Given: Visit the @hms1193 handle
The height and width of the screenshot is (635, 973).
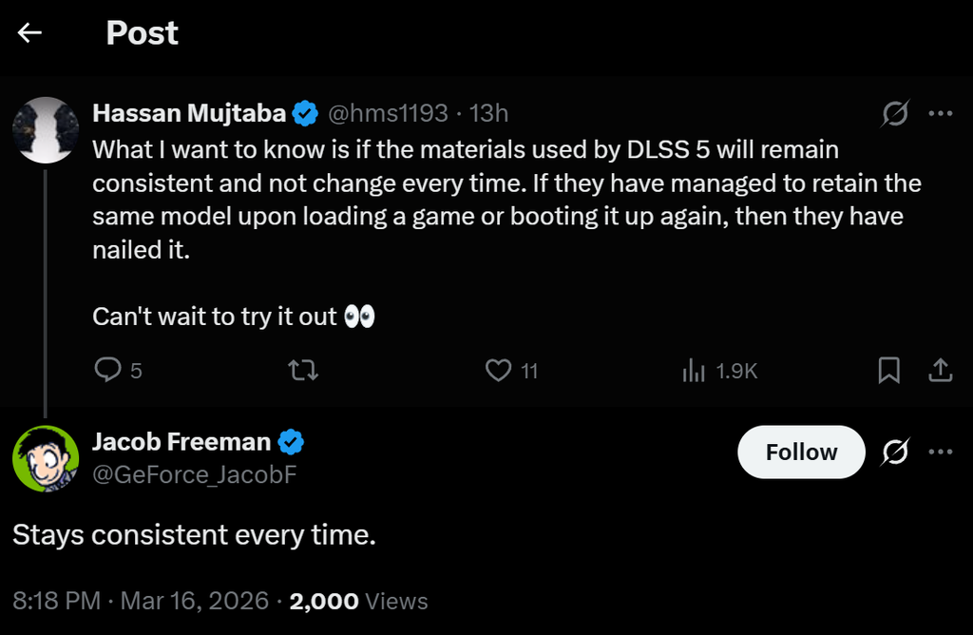Looking at the screenshot, I should pos(388,114).
